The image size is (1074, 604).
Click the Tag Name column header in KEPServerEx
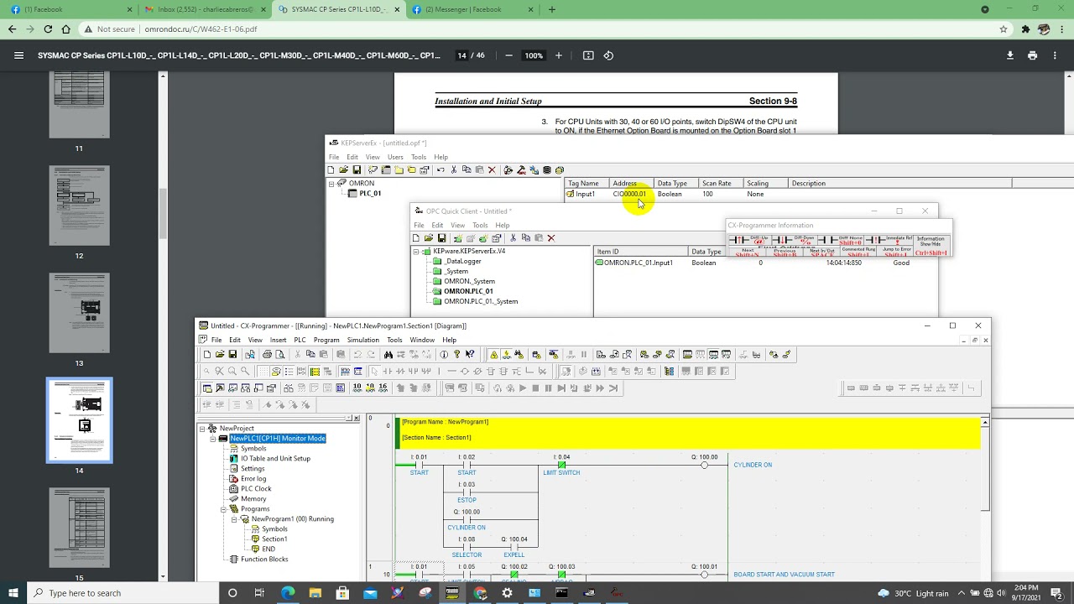click(x=586, y=183)
